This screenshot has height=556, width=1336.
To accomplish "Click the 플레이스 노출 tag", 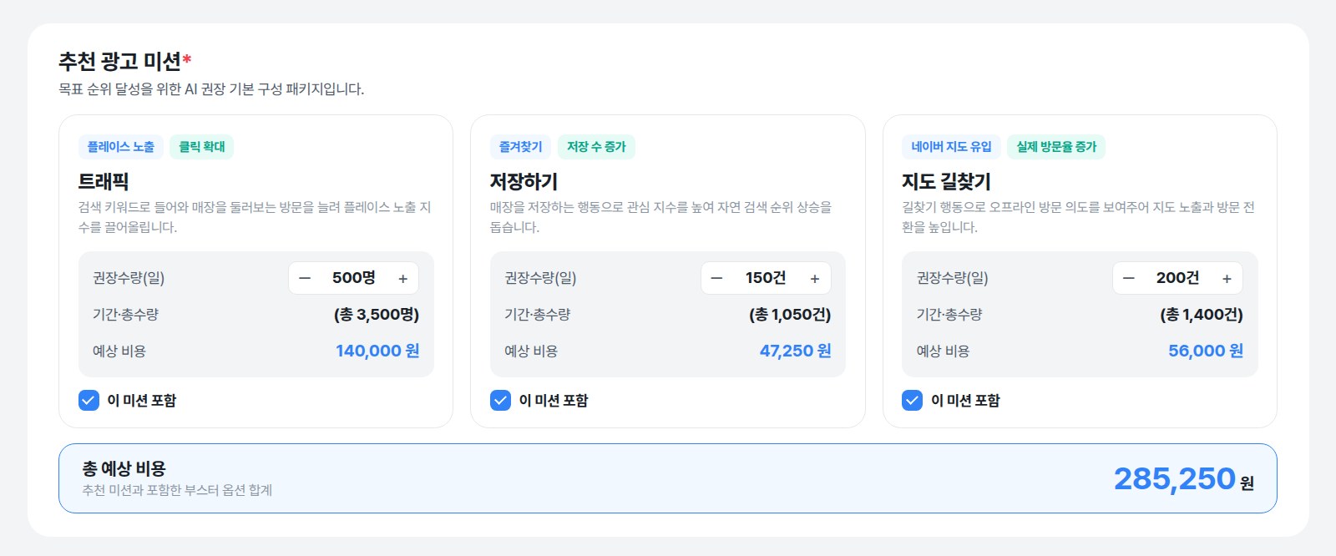I will (x=121, y=147).
